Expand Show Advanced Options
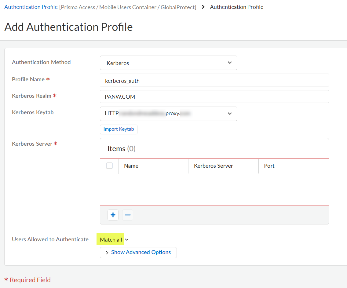Image resolution: width=347 pixels, height=288 pixels. click(x=138, y=252)
